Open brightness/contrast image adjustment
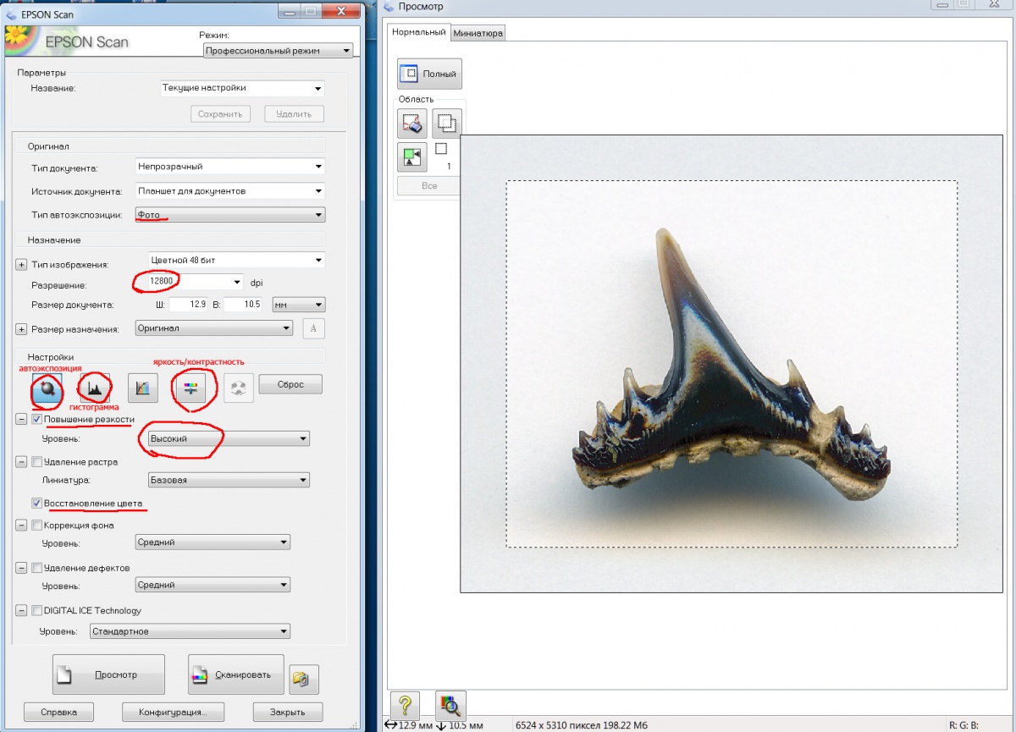1016x732 pixels. 190,388
